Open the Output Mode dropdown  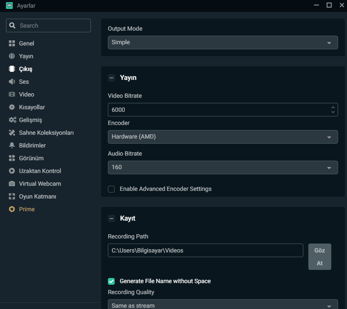point(223,43)
